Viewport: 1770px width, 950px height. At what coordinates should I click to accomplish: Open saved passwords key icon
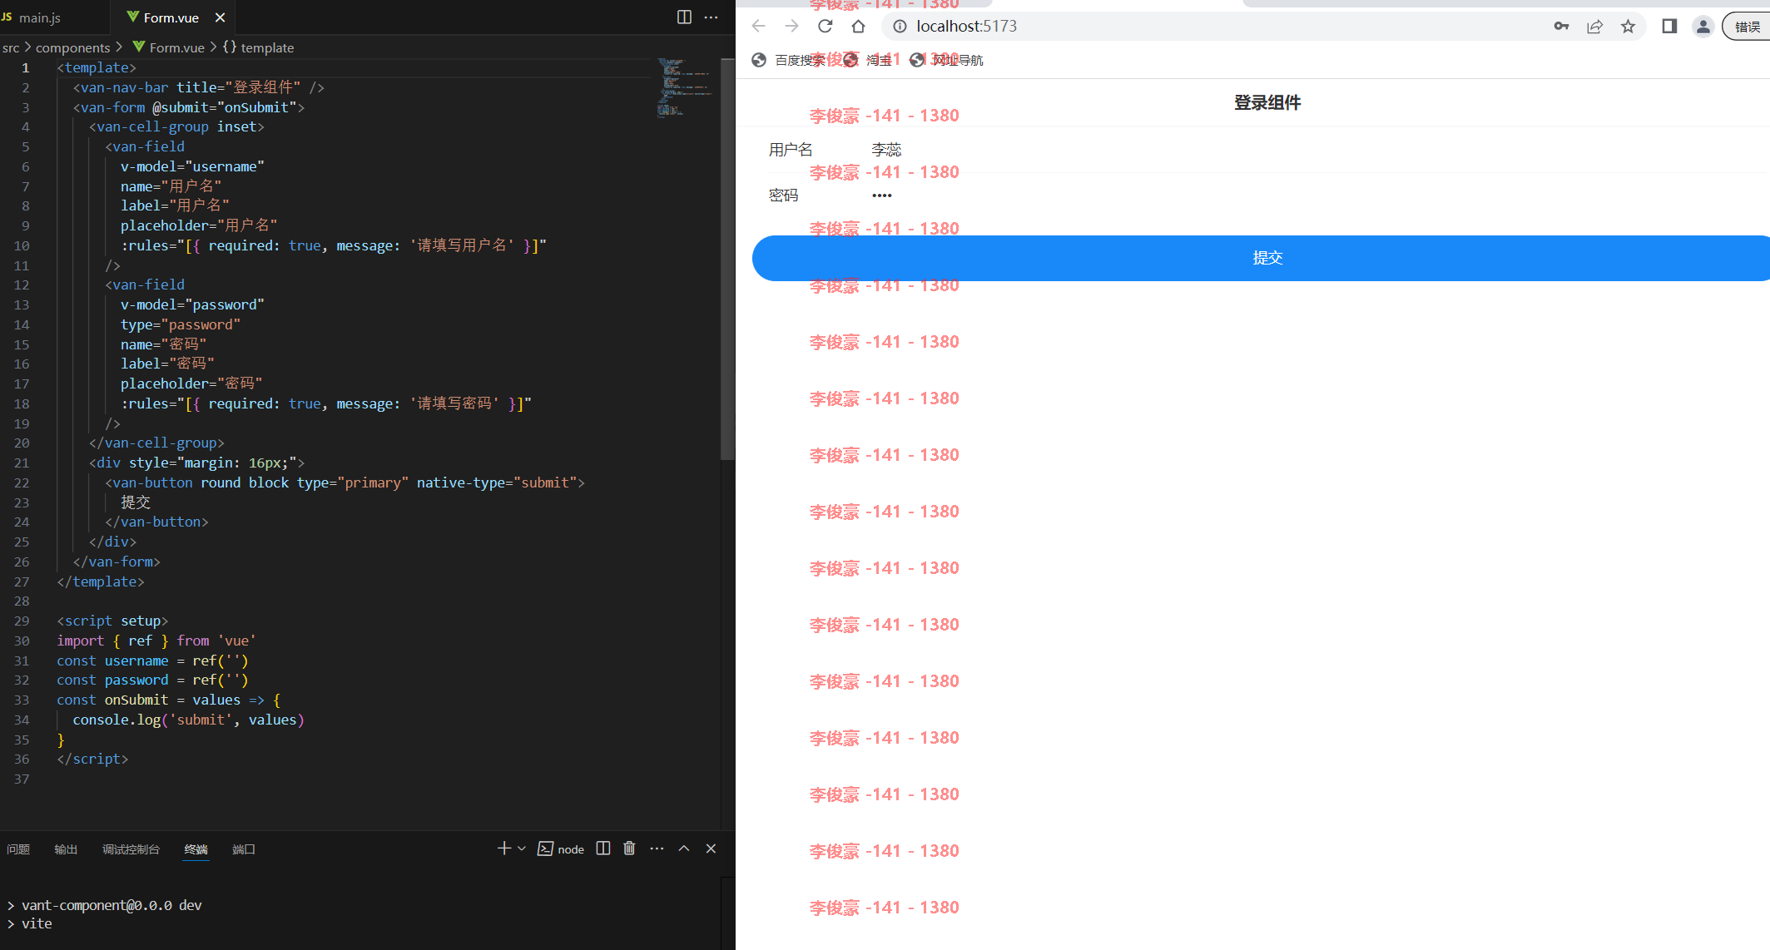1561,27
